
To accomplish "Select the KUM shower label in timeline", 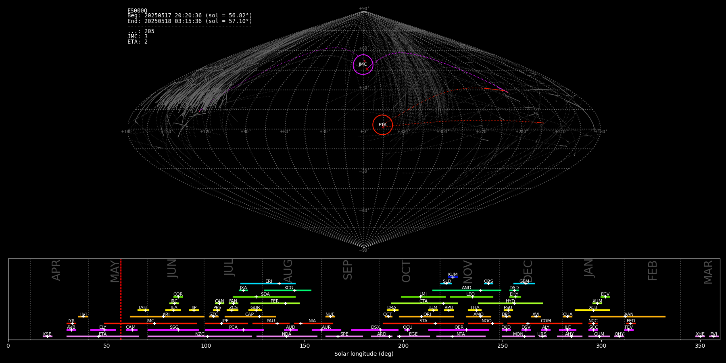I will [x=453, y=275].
